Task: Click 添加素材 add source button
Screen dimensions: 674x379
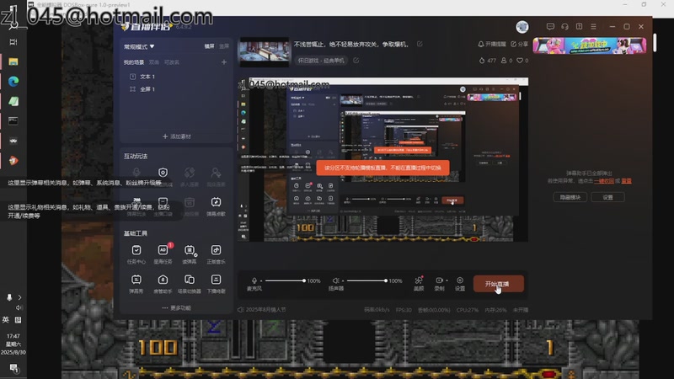Action: (x=177, y=136)
